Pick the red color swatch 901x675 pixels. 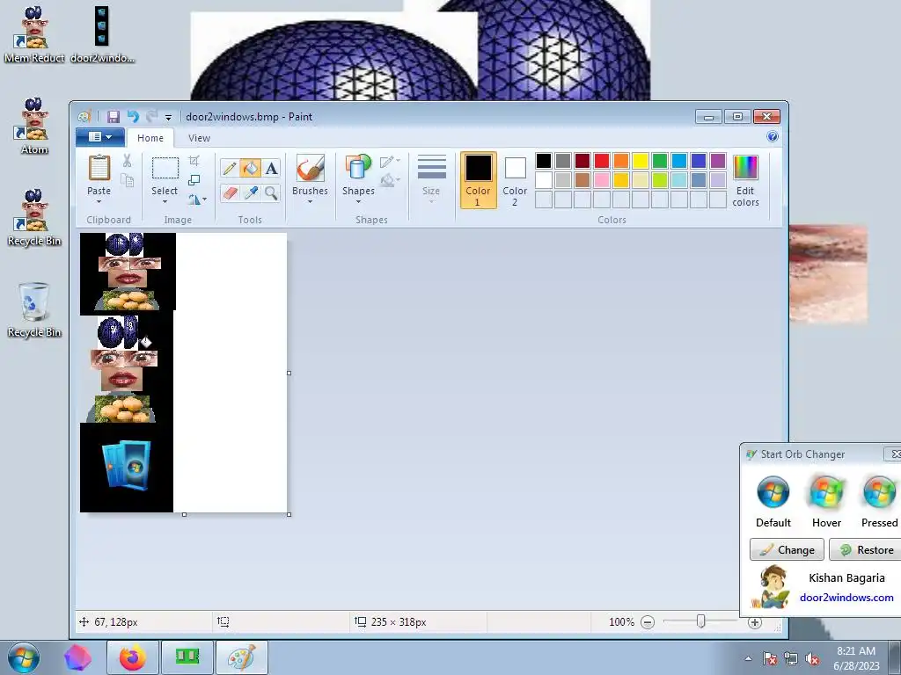click(x=602, y=161)
